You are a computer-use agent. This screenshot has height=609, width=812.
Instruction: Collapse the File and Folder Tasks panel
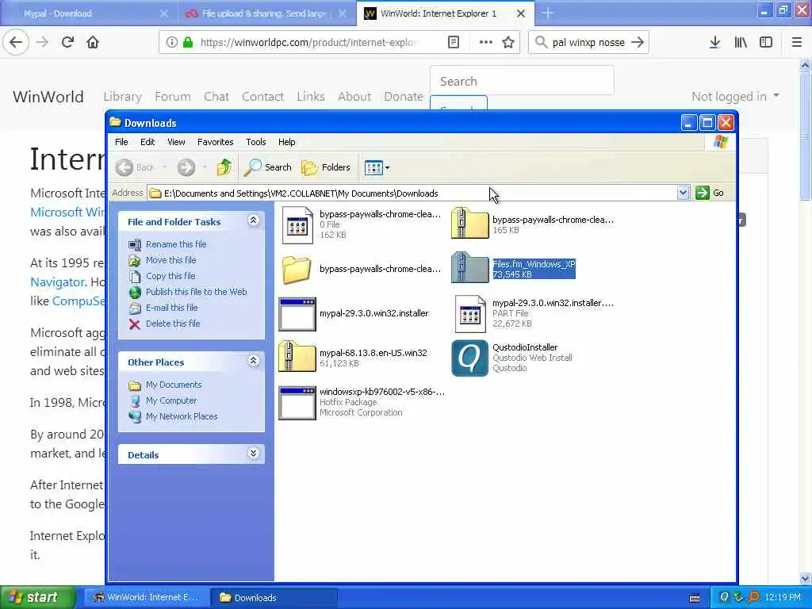pyautogui.click(x=253, y=220)
